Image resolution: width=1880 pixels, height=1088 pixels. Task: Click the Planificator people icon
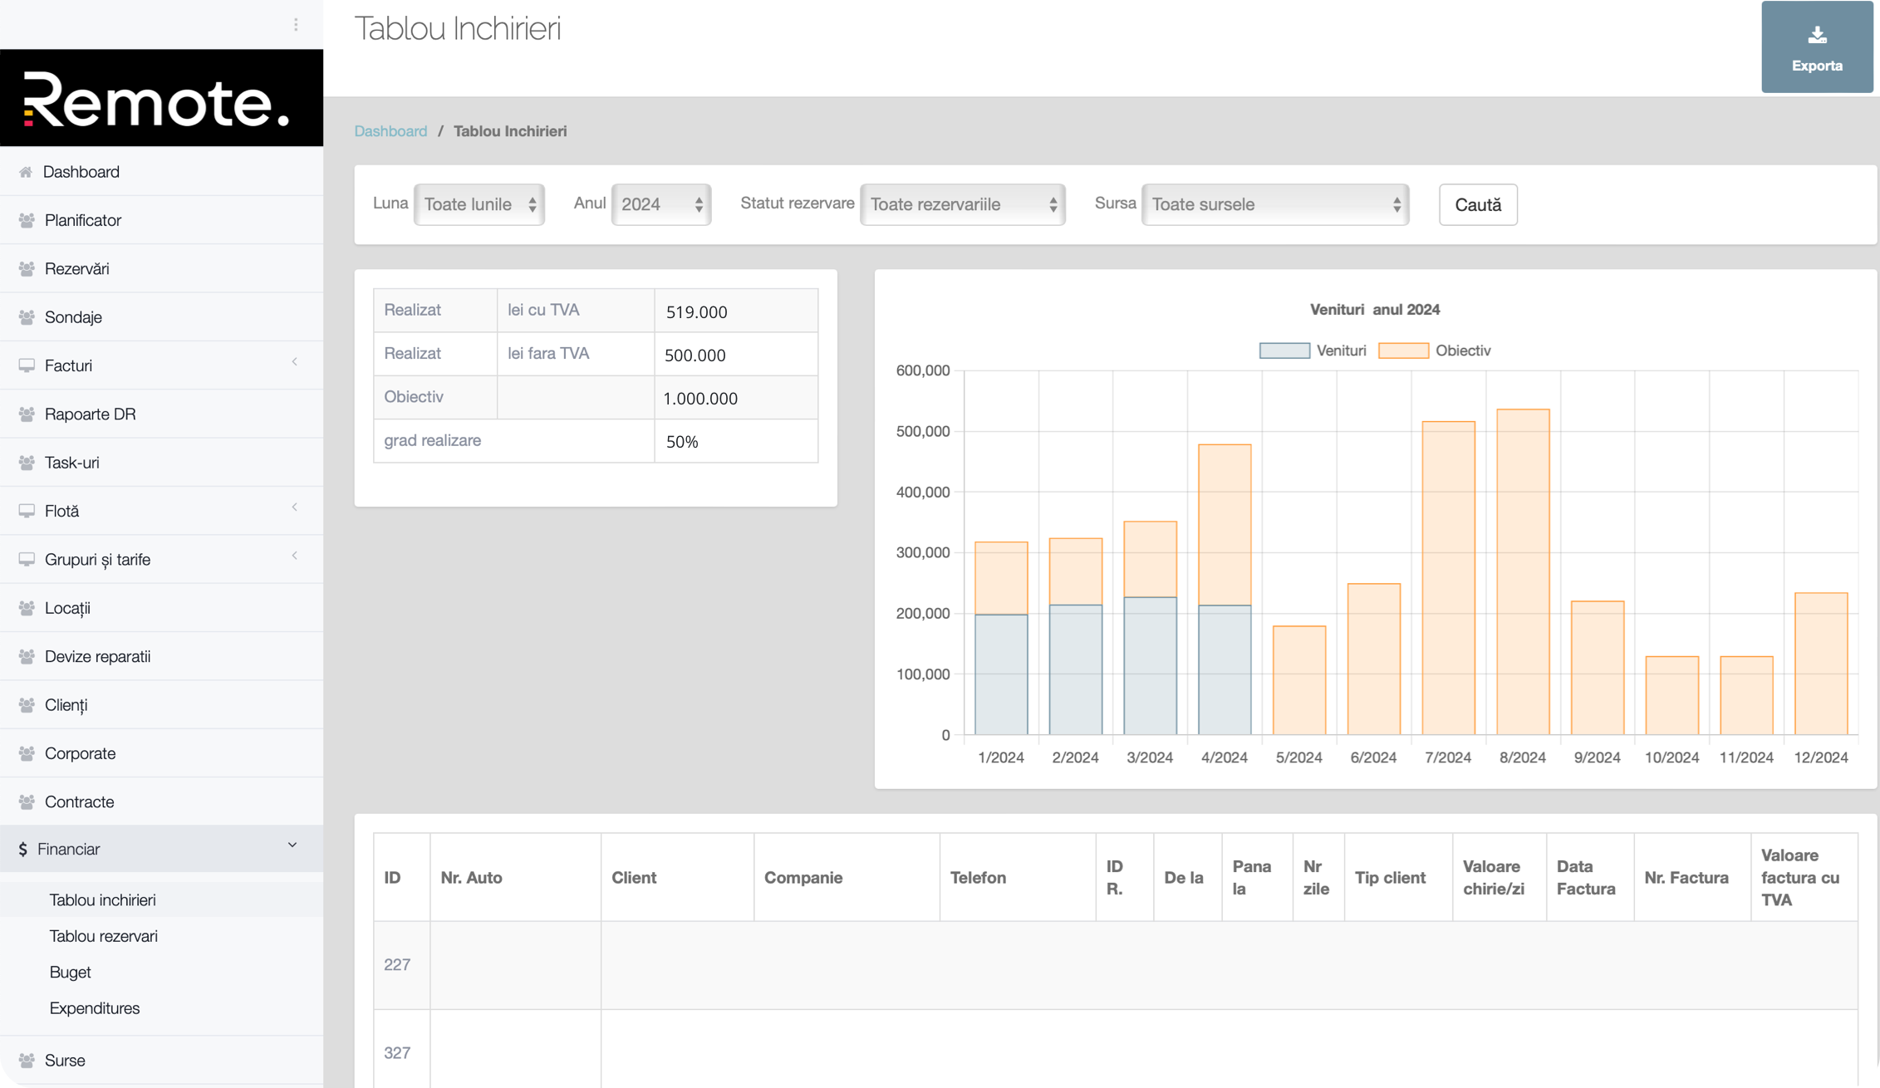27,220
